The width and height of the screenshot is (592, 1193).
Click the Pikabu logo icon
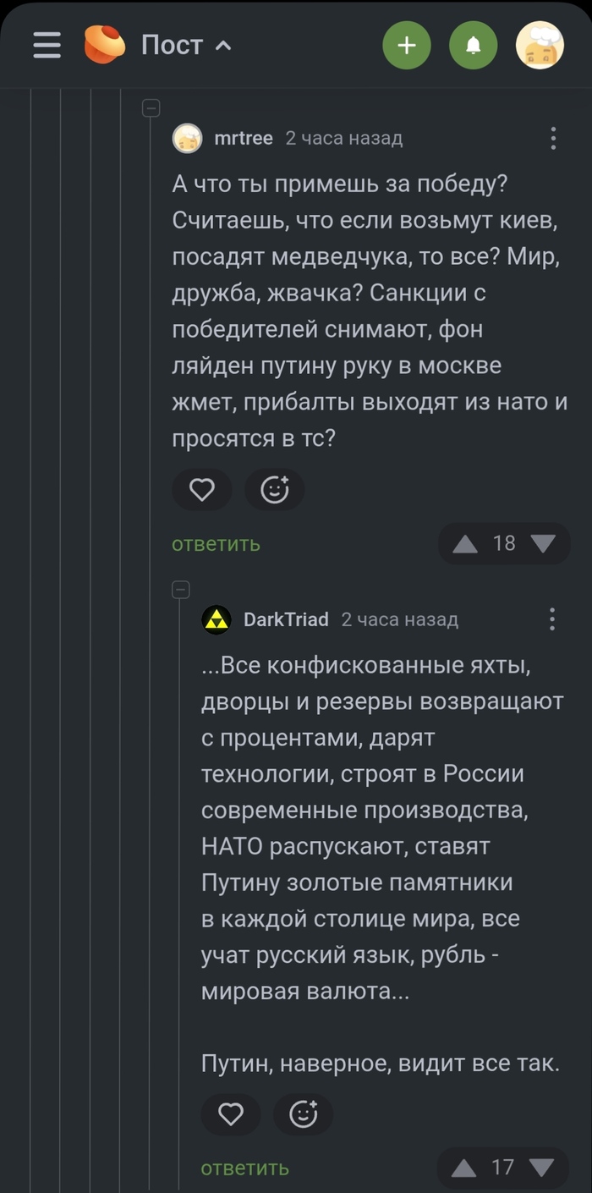coord(105,45)
